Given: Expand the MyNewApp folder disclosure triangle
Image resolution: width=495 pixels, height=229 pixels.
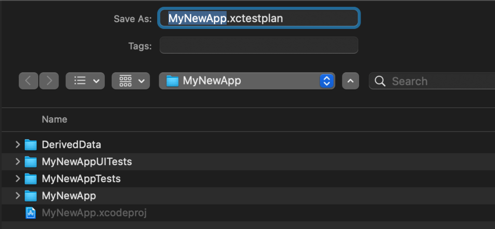Looking at the screenshot, I should (18, 196).
